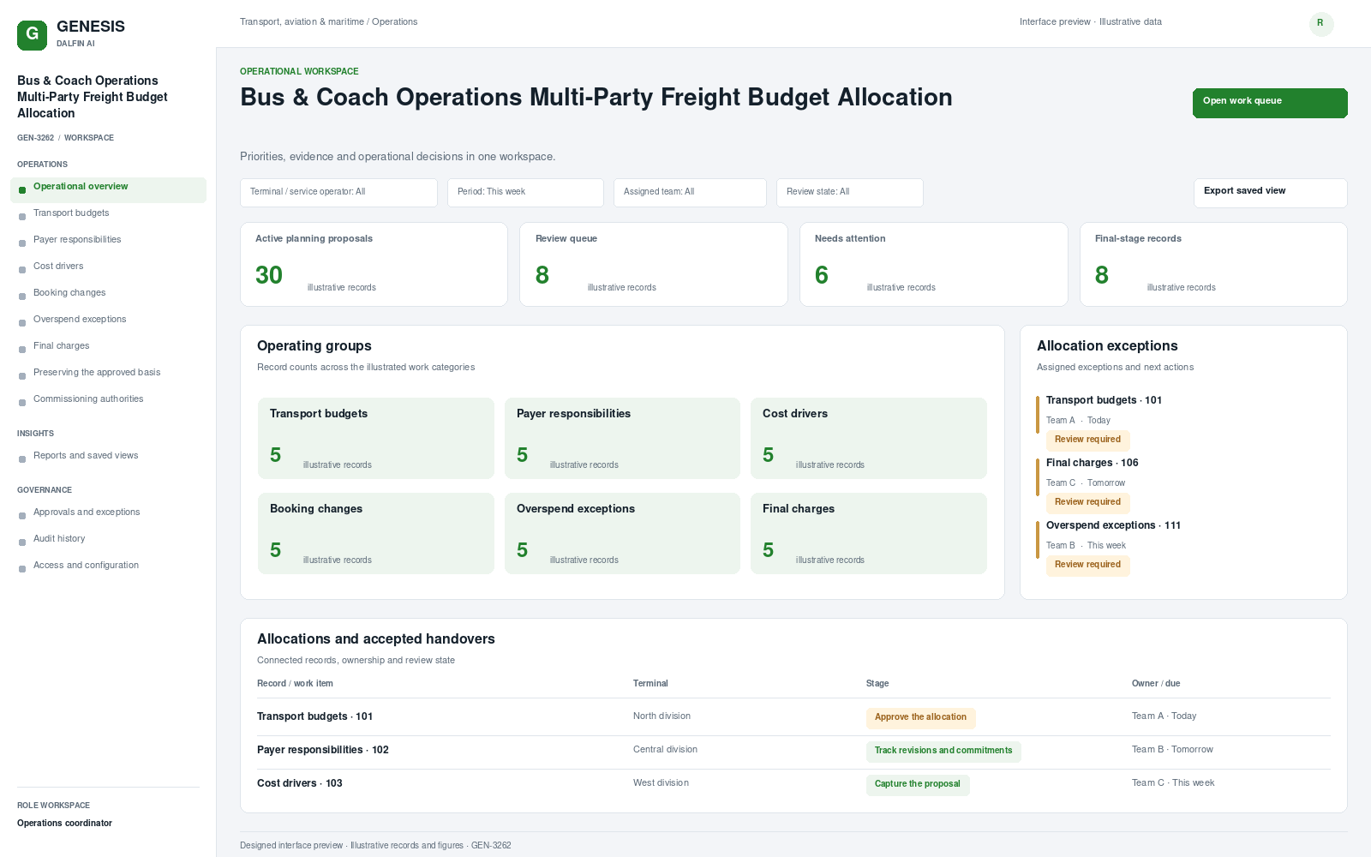Viewport: 1371px width, 857px height.
Task: Click the Approve the allocation stage badge
Action: click(x=920, y=717)
